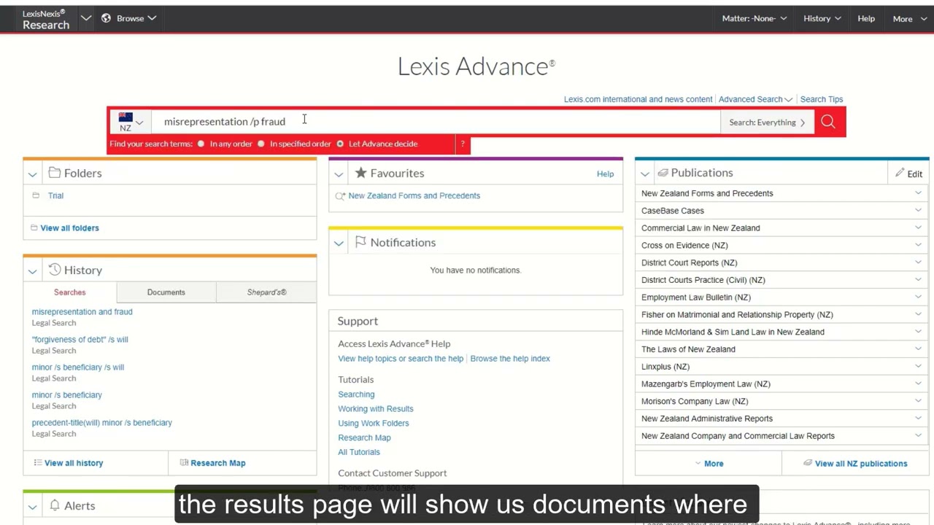
Task: Click the Alerts bell icon
Action: (x=55, y=505)
